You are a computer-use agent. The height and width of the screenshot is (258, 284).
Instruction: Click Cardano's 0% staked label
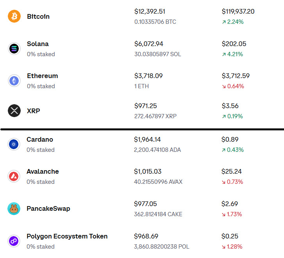coord(41,150)
